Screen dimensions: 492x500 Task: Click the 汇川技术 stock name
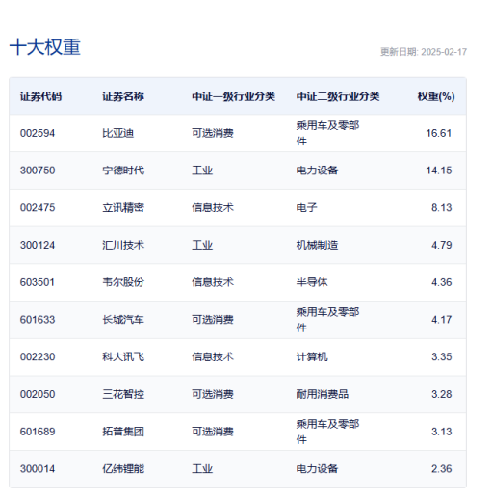pos(123,245)
